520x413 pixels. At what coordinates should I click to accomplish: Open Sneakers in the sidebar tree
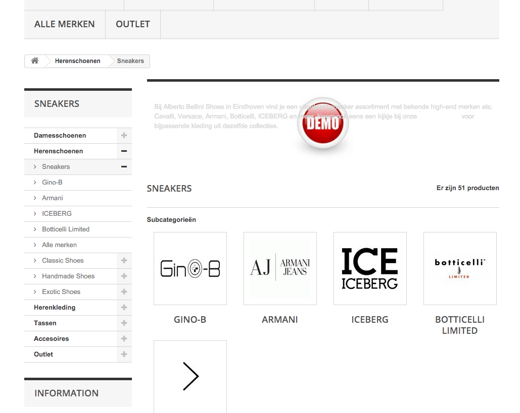56,167
